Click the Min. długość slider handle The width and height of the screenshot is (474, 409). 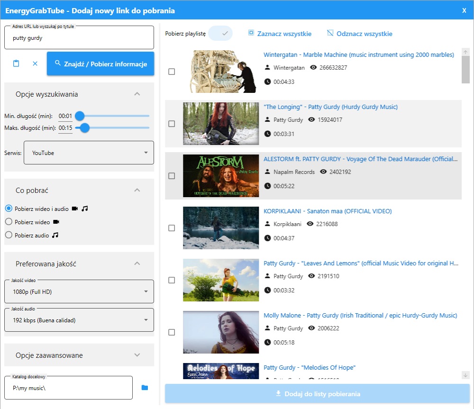(x=80, y=116)
